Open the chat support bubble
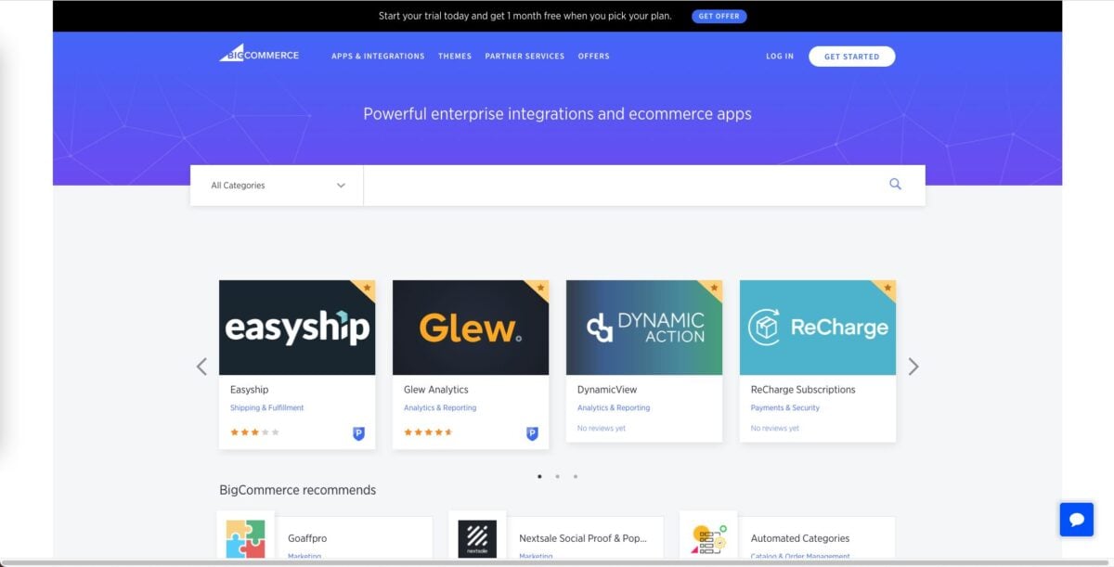 click(x=1076, y=520)
